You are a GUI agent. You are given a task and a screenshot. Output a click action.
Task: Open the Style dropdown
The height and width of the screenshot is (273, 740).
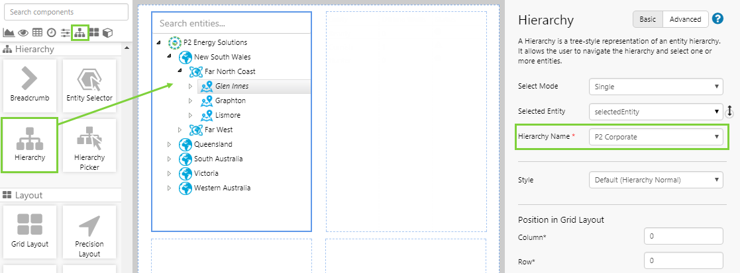pos(656,180)
